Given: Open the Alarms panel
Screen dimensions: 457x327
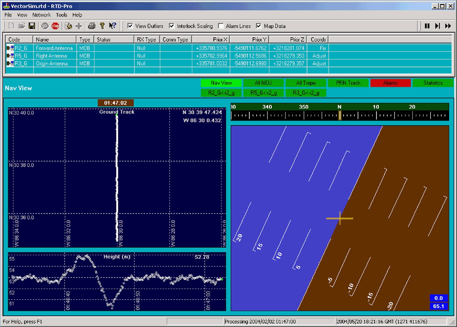Looking at the screenshot, I should tap(390, 83).
